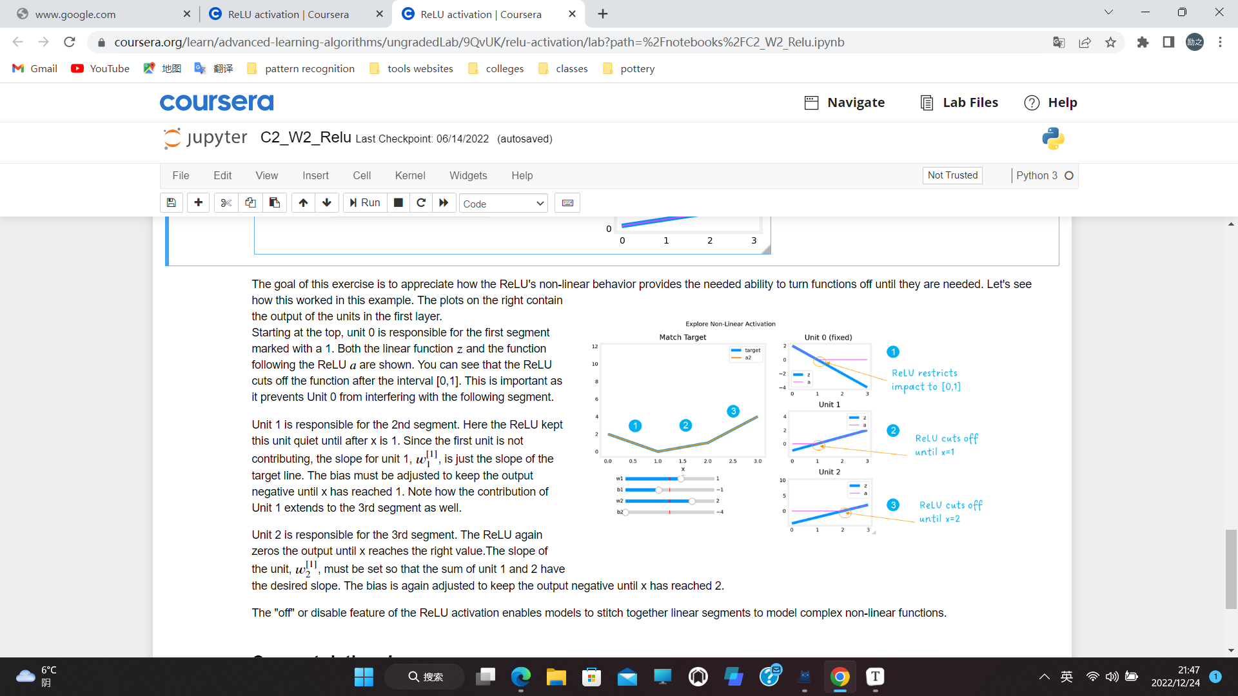Insert a cell below with the plus icon
Viewport: 1238px width, 696px height.
coord(199,203)
